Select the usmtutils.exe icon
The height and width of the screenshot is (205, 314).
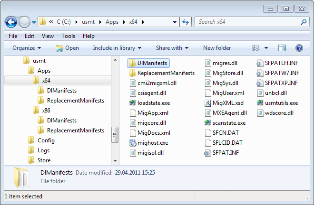pos(260,102)
